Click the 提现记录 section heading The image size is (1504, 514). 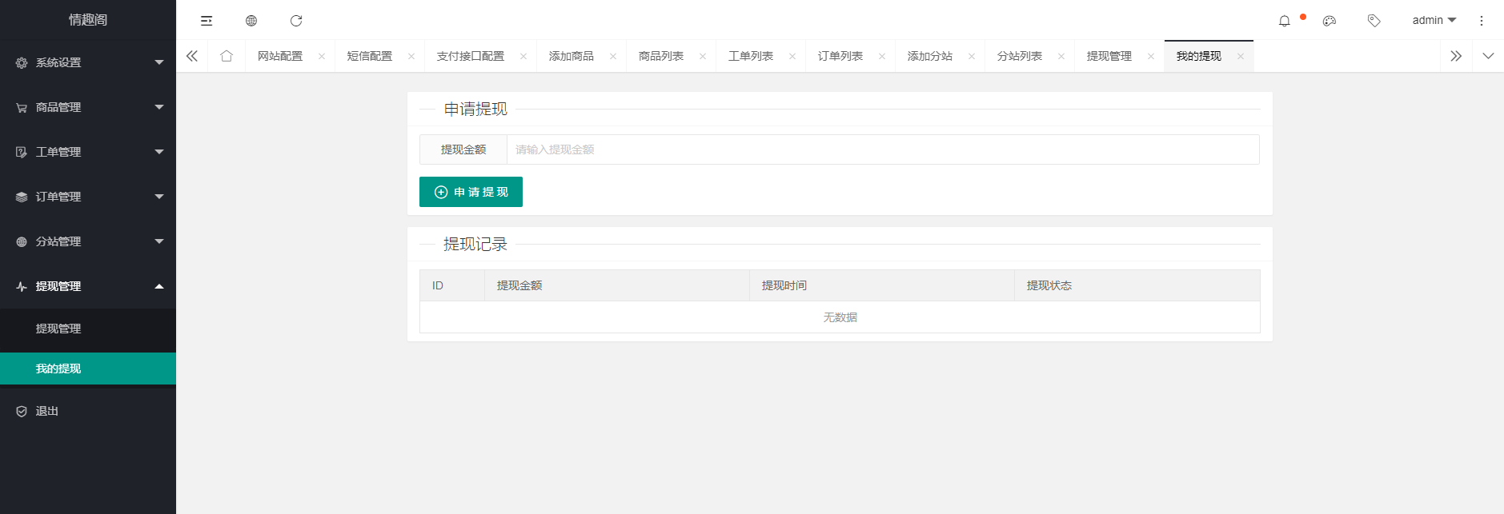pyautogui.click(x=475, y=244)
